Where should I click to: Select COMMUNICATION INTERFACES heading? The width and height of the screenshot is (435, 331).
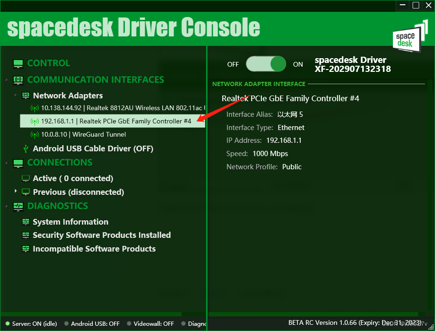click(x=96, y=80)
